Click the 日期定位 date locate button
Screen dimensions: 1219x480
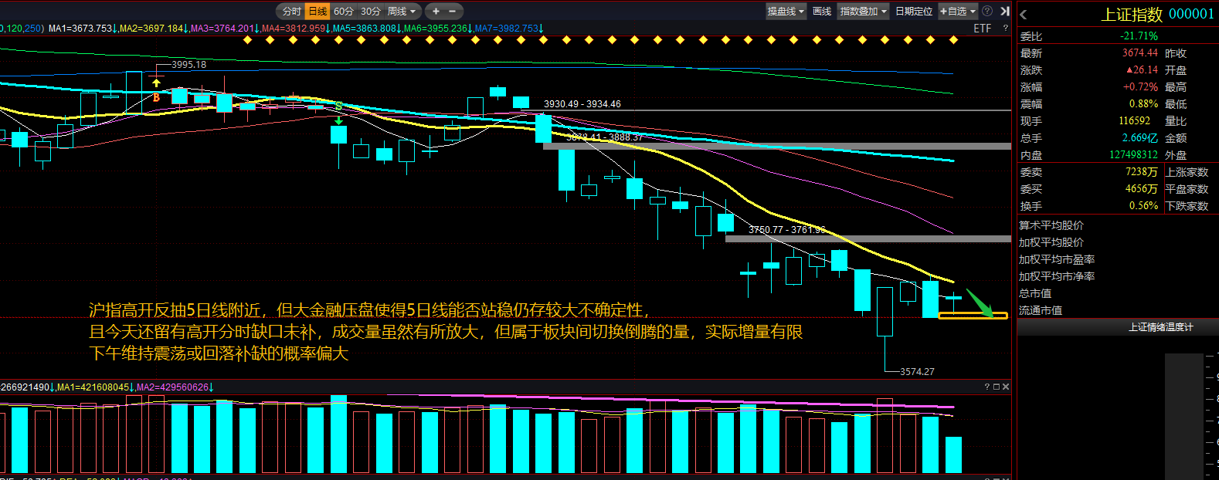point(914,12)
